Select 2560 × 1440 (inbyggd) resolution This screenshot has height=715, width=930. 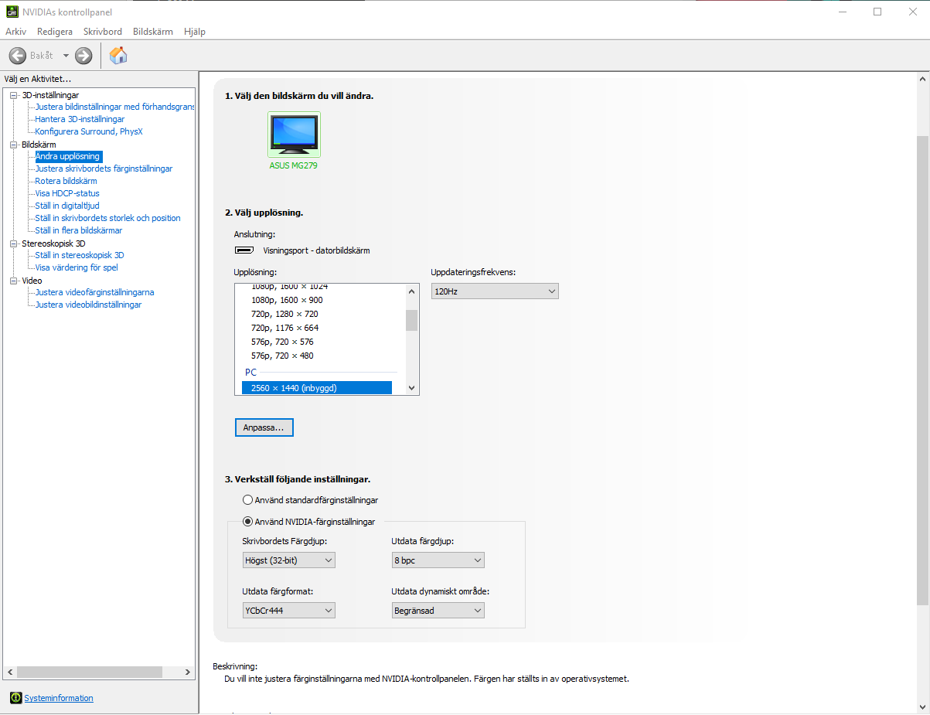coord(317,388)
